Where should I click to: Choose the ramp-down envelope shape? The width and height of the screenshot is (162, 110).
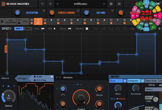click(110, 29)
